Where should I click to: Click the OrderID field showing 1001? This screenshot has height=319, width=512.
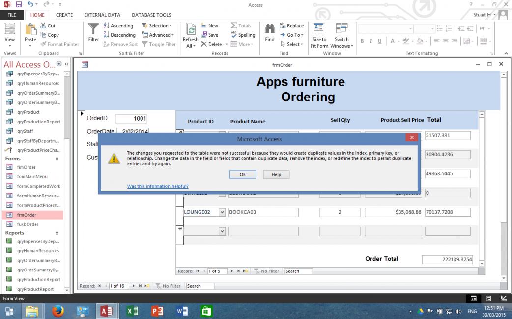tap(131, 119)
